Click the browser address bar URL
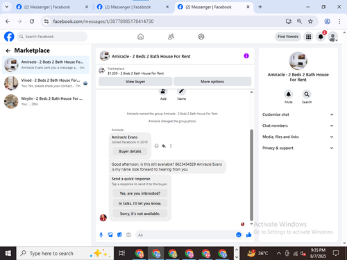The height and width of the screenshot is (260, 347). point(103,21)
